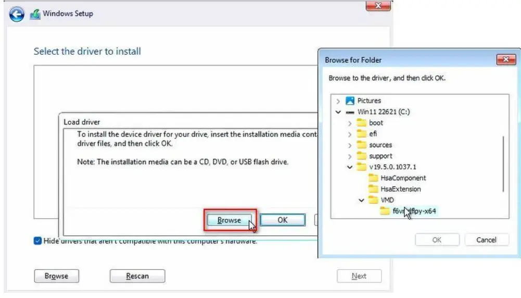Click the efi folder icon
This screenshot has height=298, width=521.
(361, 134)
